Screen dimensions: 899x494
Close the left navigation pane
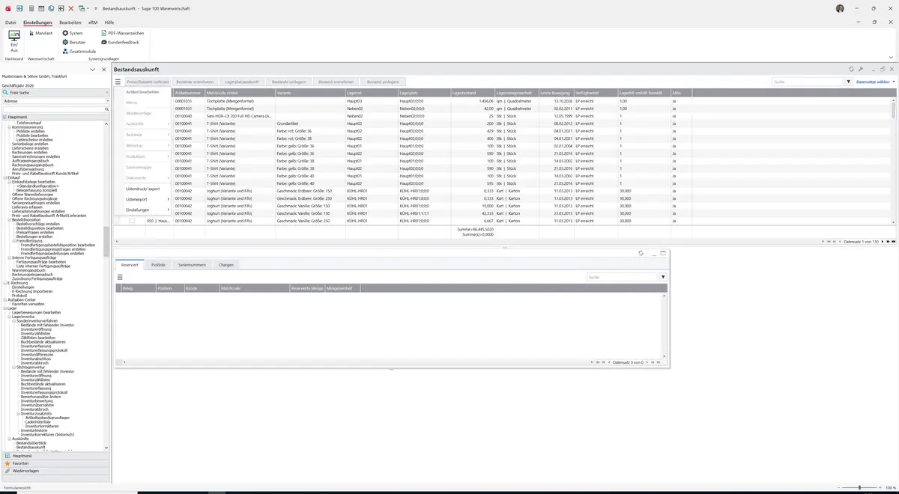(x=104, y=70)
